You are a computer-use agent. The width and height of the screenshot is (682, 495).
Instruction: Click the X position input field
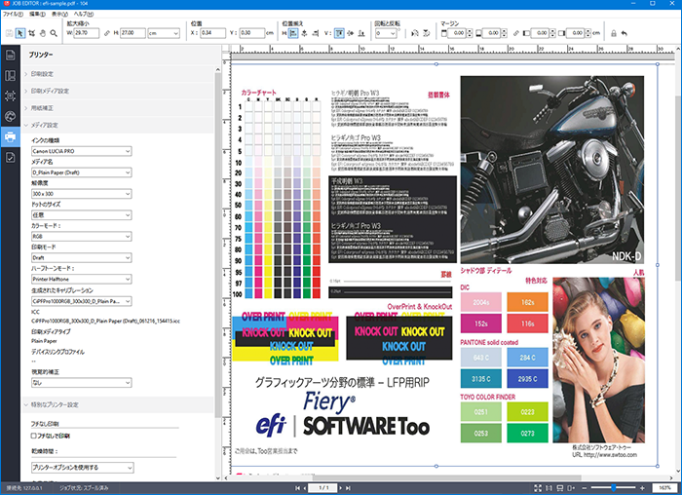coord(212,33)
